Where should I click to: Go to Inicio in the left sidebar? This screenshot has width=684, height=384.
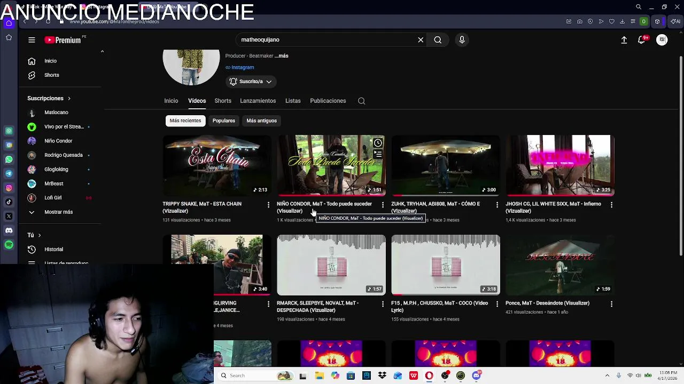tap(50, 61)
